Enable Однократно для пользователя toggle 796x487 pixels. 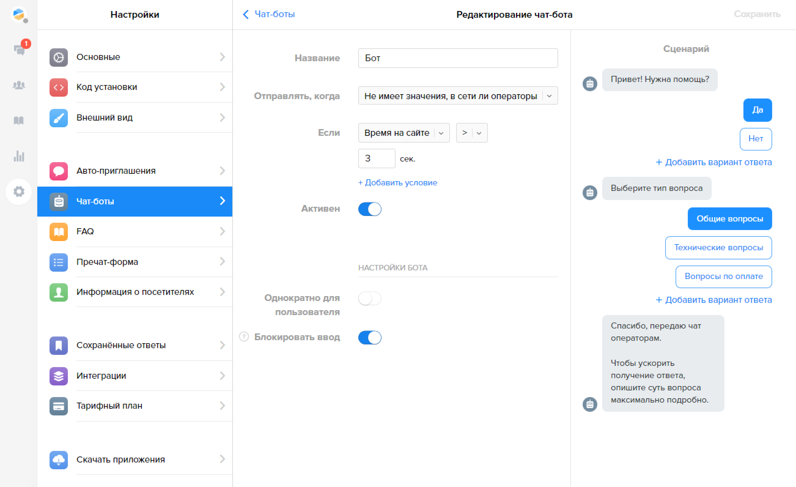point(370,298)
